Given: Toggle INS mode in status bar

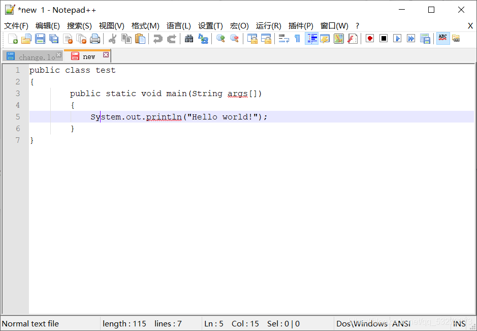Looking at the screenshot, I should click(x=459, y=323).
